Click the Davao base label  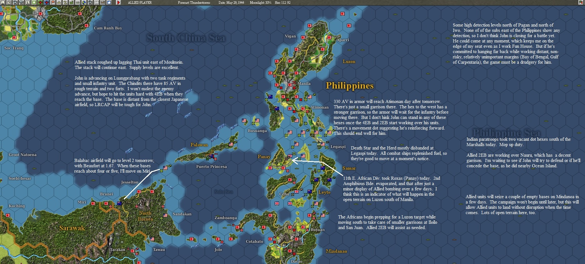(297, 262)
